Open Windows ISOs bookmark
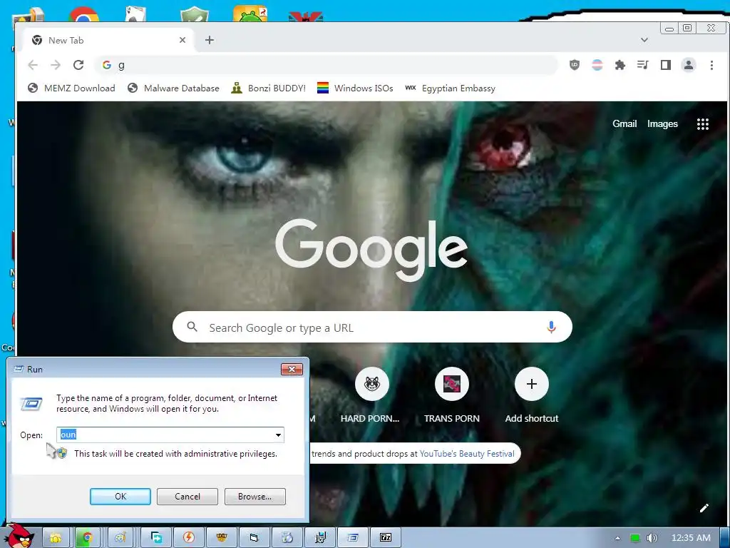 click(x=355, y=88)
